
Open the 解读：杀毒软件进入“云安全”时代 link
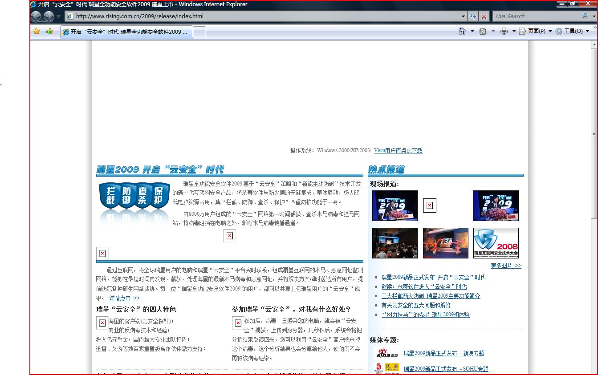(424, 286)
